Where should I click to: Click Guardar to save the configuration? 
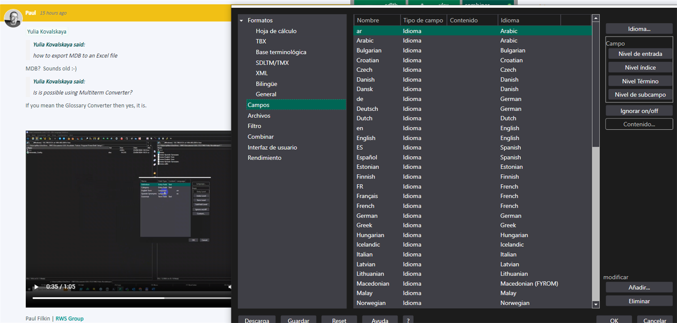(x=298, y=320)
